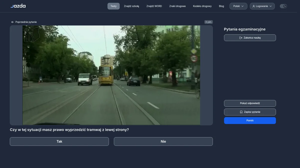Expand the Logowanie account dropdown
The width and height of the screenshot is (300, 168).
click(x=262, y=6)
